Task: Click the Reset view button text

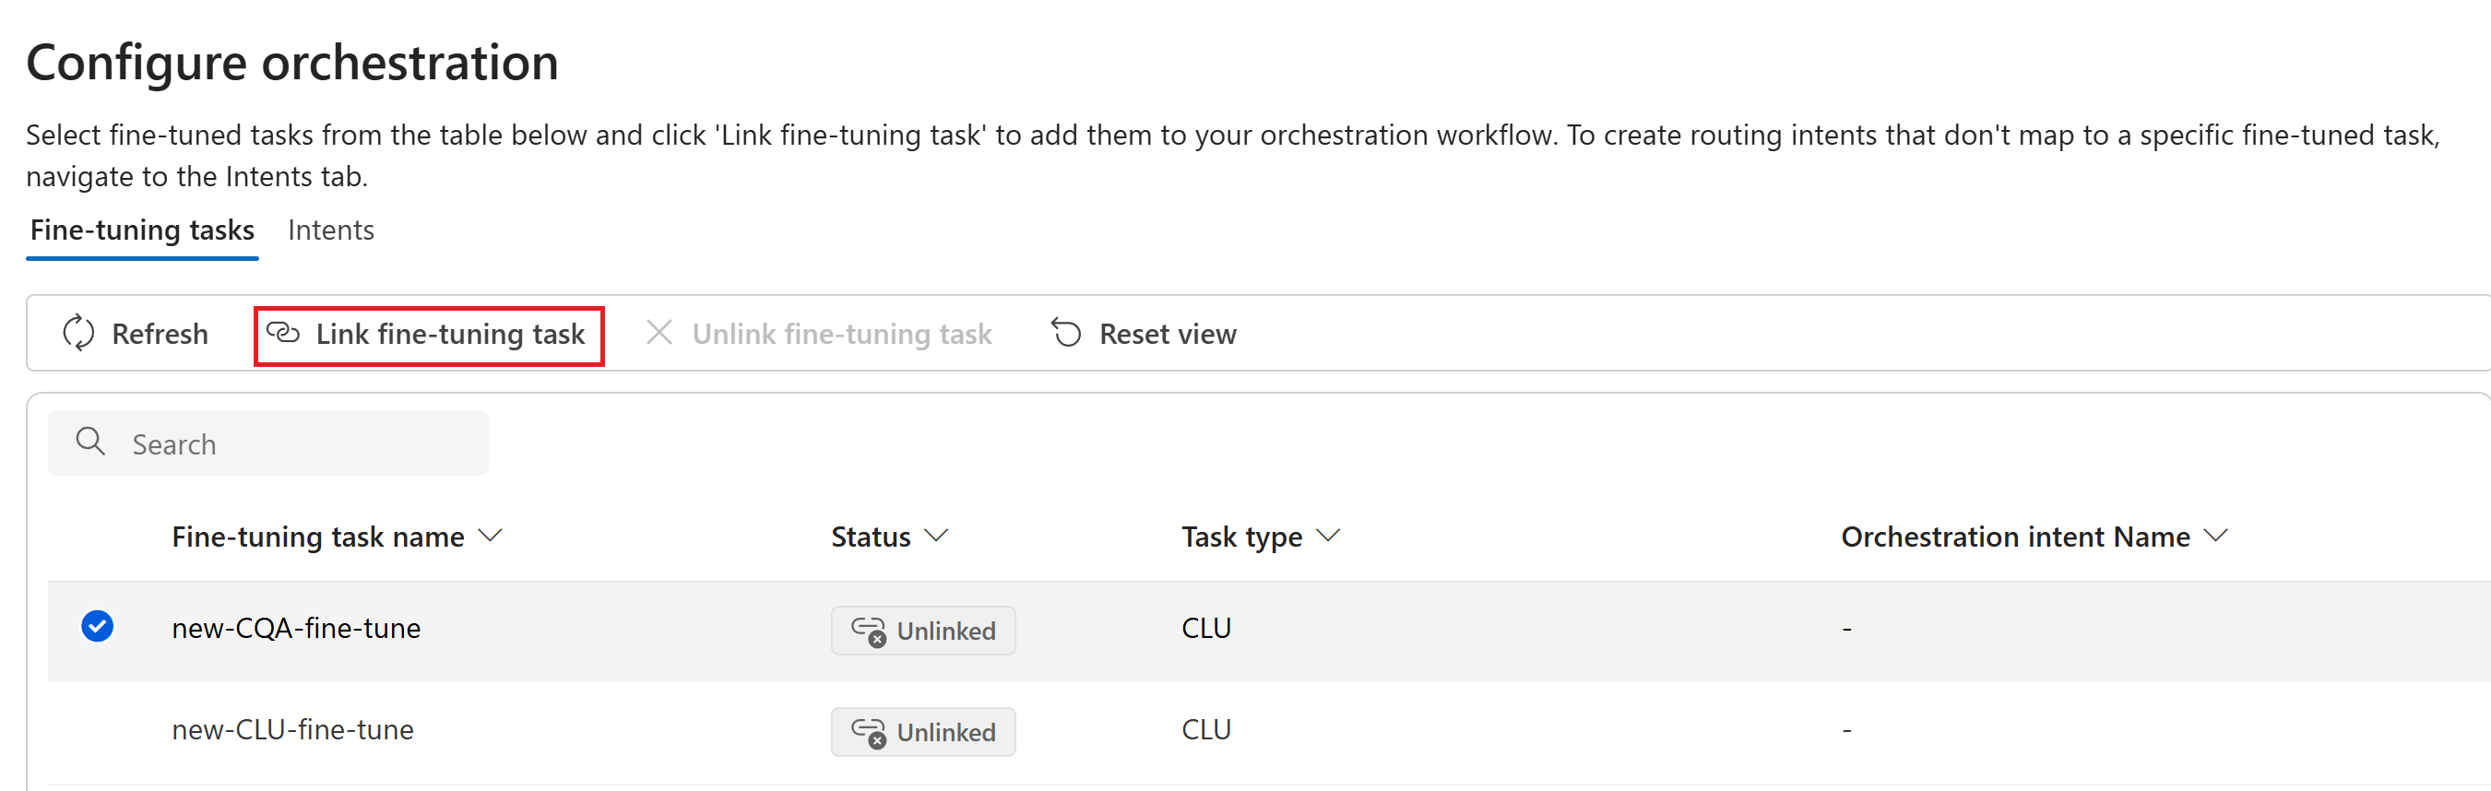Action: click(x=1168, y=335)
